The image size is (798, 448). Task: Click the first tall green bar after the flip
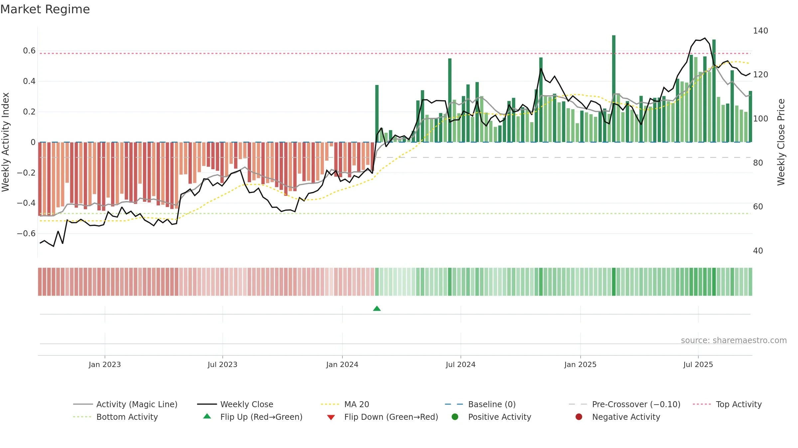[x=377, y=113]
